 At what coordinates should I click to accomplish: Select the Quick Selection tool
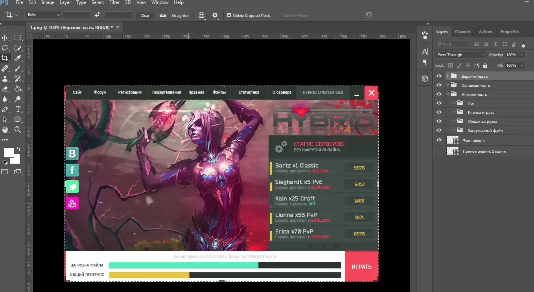pos(18,48)
